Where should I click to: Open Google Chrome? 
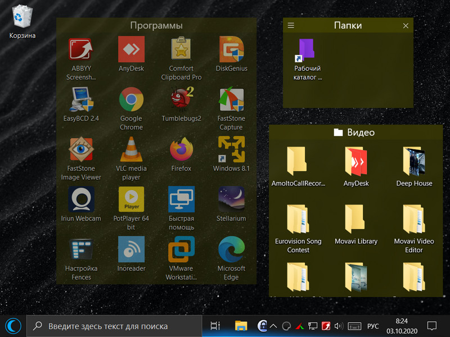coord(131,108)
